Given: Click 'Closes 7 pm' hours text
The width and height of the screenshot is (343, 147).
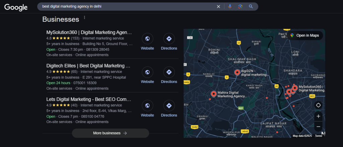Looking at the screenshot, I should click(68, 117).
